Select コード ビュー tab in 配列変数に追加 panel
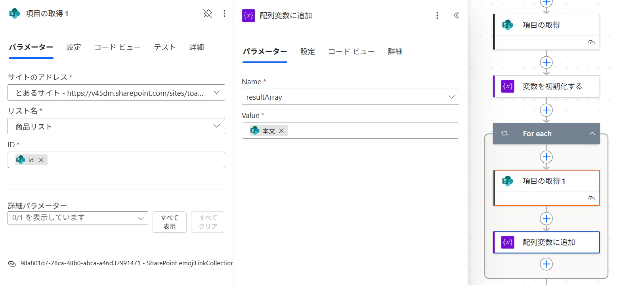The image size is (619, 285). 352,51
